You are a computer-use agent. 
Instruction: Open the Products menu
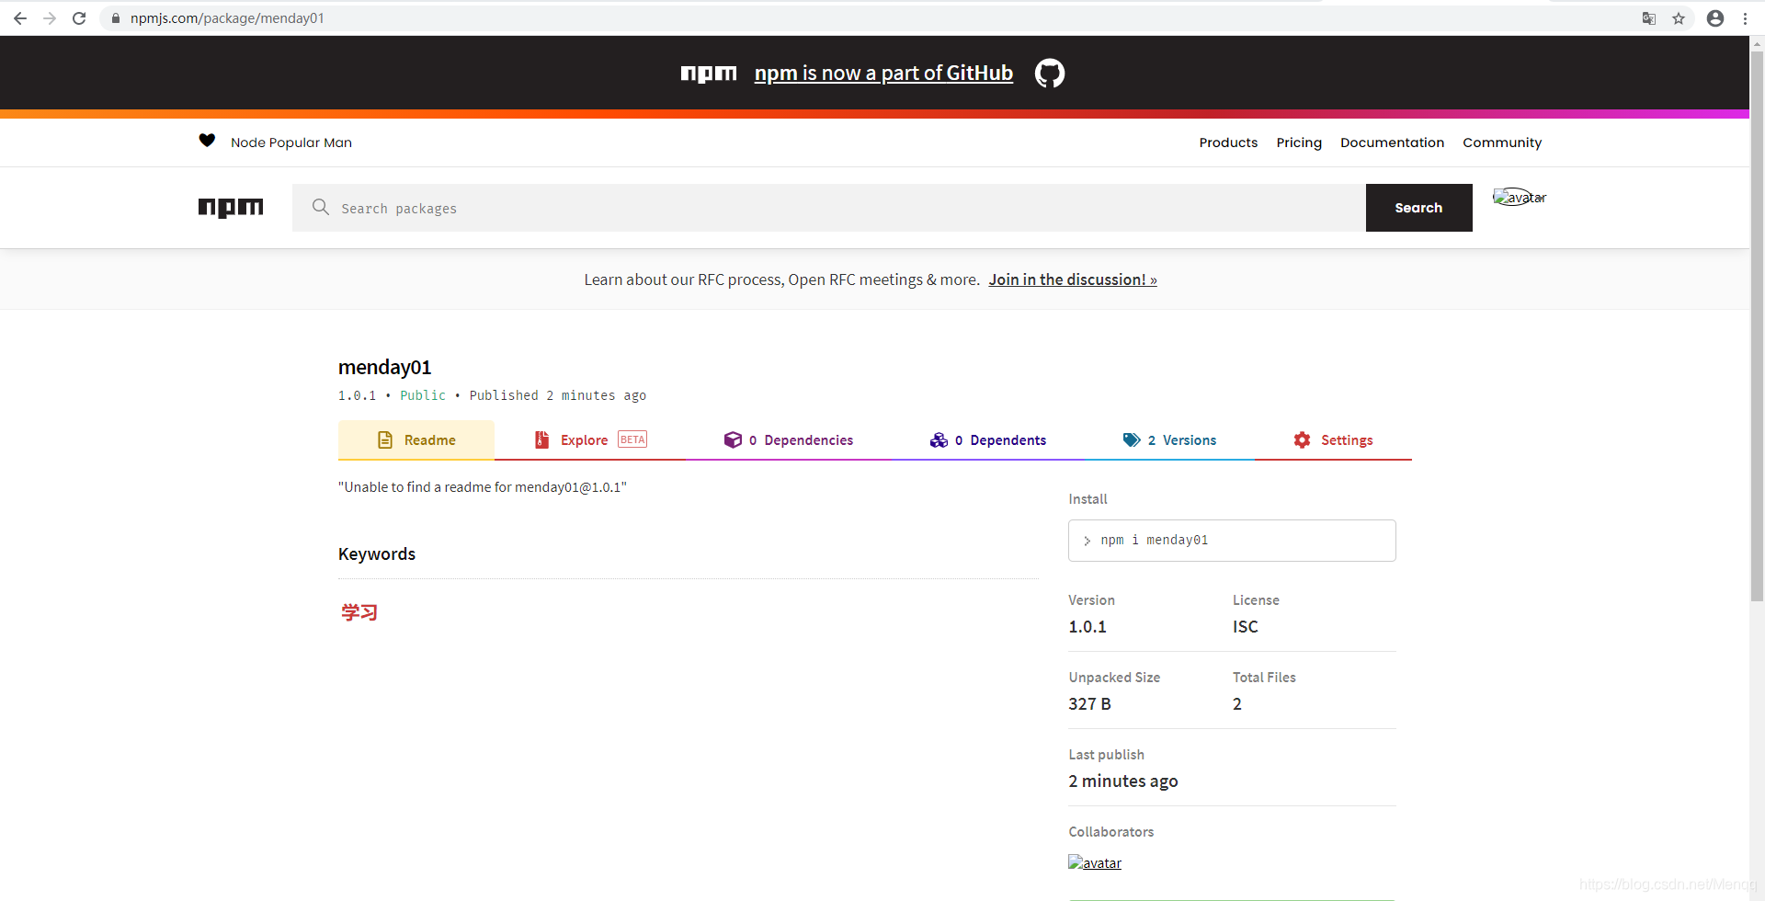1228,143
